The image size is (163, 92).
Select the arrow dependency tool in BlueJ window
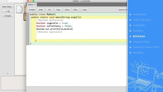pyautogui.click(x=8, y=11)
